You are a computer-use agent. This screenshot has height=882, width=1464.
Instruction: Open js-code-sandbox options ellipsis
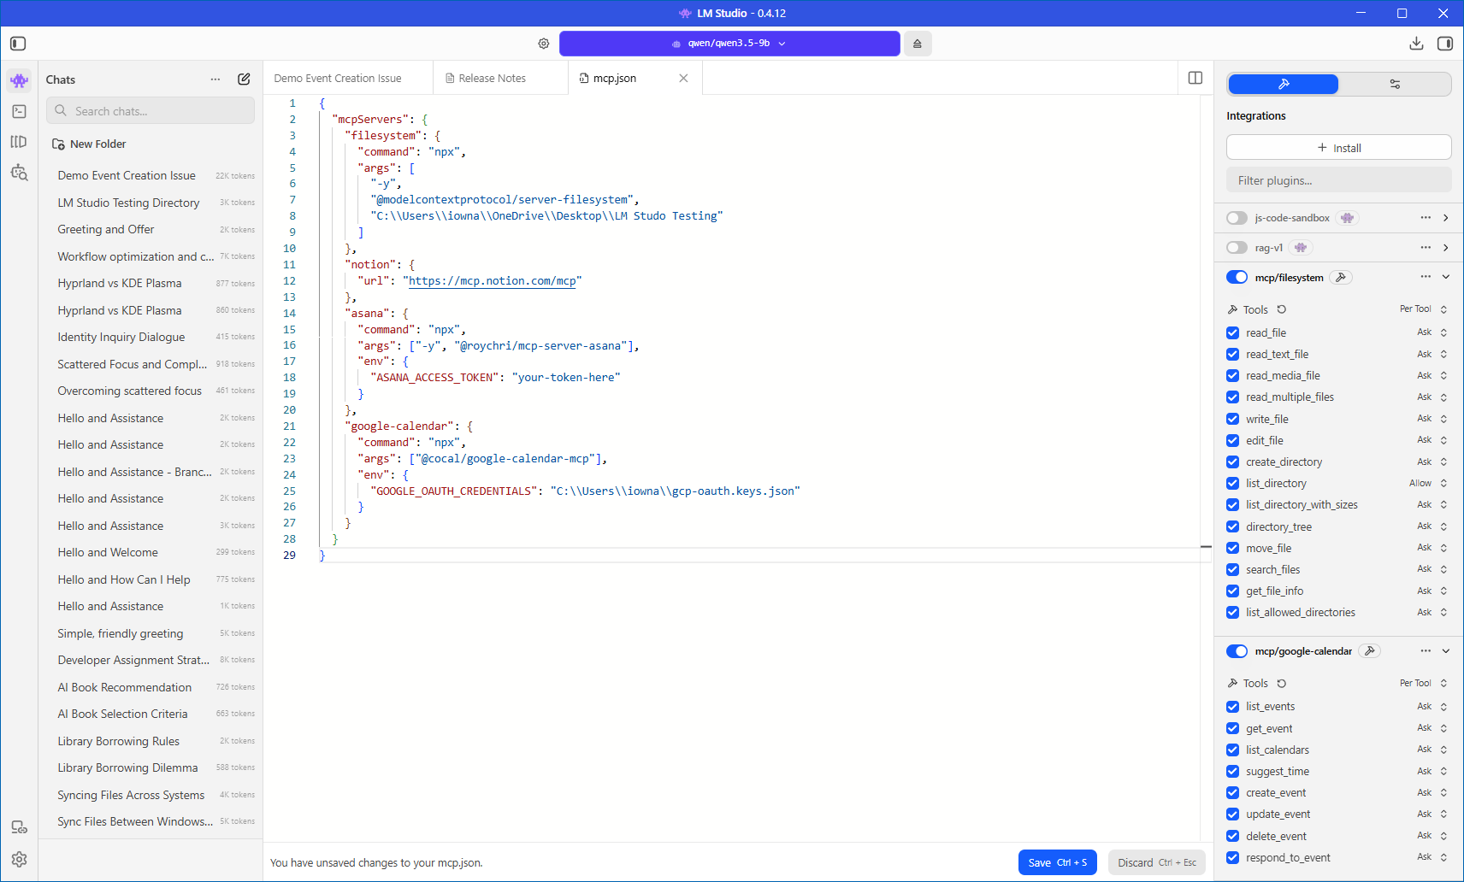point(1426,218)
